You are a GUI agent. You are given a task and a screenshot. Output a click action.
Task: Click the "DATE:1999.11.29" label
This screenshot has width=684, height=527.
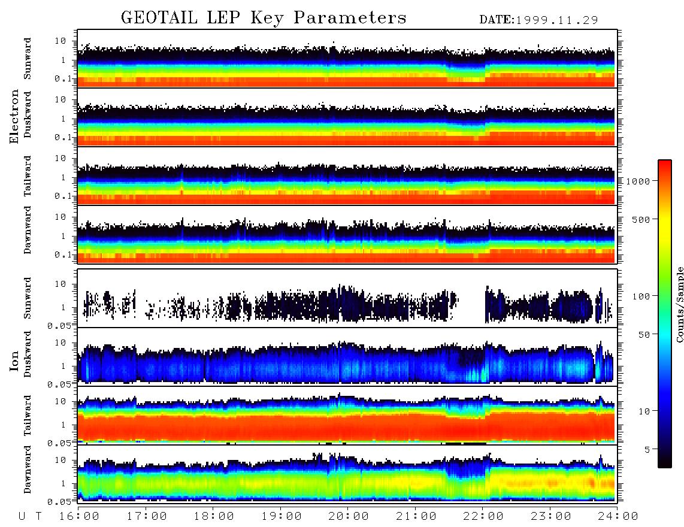(538, 20)
